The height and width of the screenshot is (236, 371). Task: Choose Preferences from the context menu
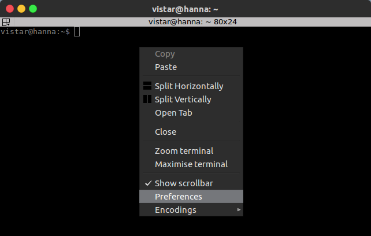pos(191,197)
